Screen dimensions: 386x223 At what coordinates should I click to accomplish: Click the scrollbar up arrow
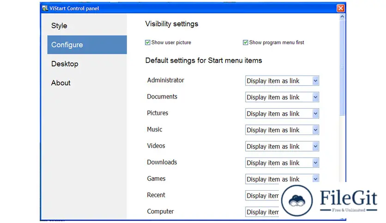(x=342, y=17)
